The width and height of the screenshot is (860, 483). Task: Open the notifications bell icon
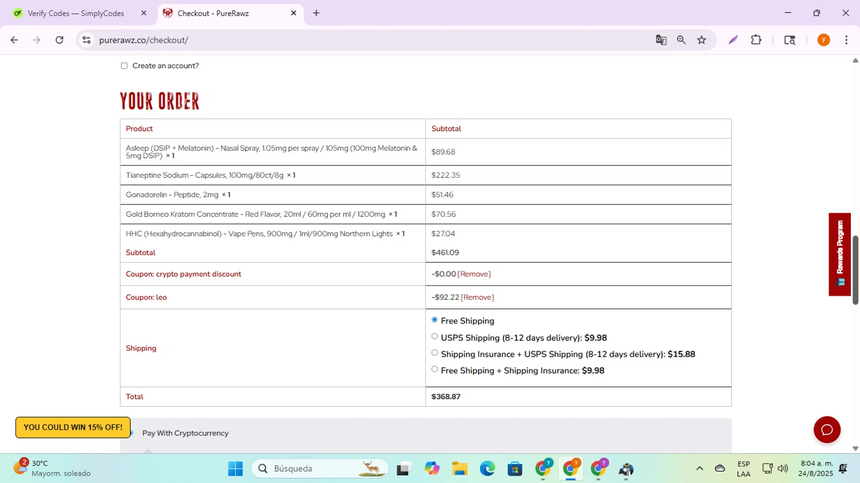[843, 469]
